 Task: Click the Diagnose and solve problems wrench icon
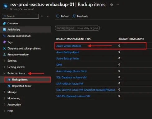(x=4, y=48)
